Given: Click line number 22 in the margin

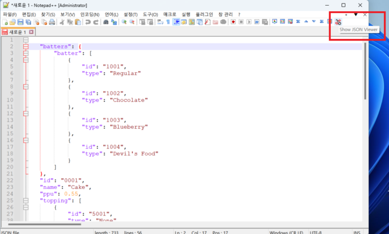Looking at the screenshot, I should click(10, 180).
